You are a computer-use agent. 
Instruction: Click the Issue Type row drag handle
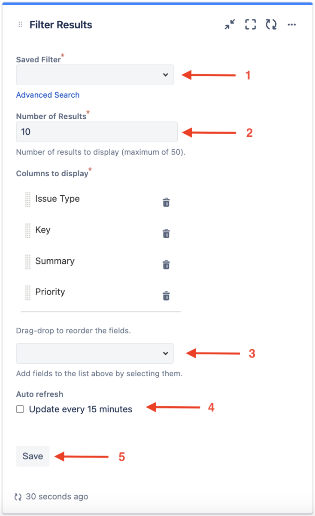click(x=28, y=200)
